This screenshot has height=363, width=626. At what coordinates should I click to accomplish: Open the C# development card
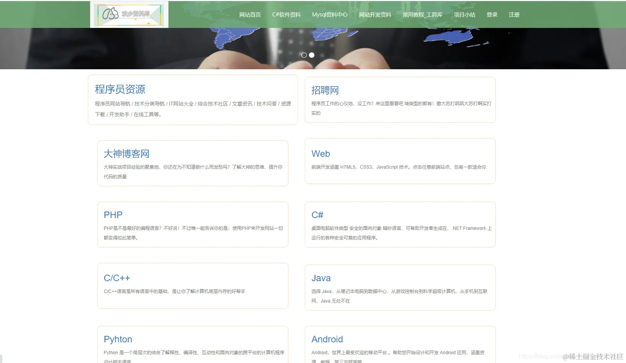coord(400,225)
